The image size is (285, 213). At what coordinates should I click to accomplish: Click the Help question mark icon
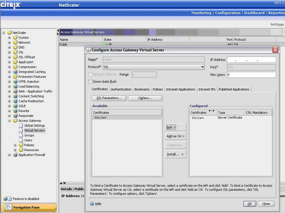[92, 204]
